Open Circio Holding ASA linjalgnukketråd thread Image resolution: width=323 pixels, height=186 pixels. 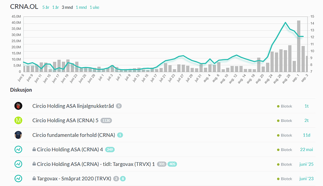click(x=73, y=106)
